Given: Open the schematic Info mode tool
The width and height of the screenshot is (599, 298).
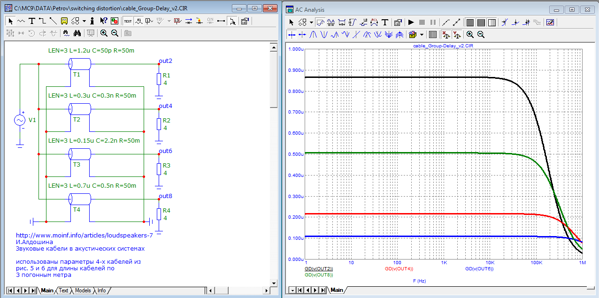Looking at the screenshot, I should (x=92, y=21).
